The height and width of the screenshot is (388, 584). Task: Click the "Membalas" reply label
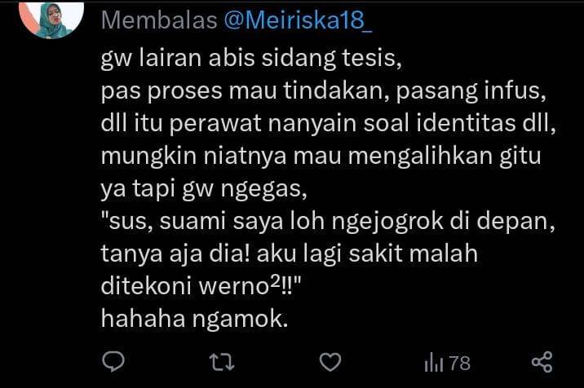click(x=159, y=20)
